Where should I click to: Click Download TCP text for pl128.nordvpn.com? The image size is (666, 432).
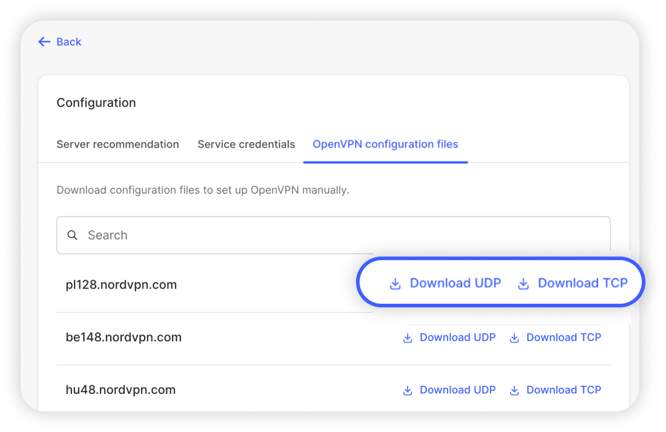point(582,283)
